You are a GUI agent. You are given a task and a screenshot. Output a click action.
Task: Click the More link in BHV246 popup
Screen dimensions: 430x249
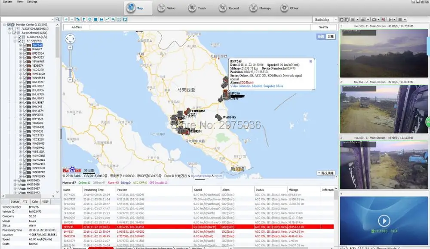point(279,86)
